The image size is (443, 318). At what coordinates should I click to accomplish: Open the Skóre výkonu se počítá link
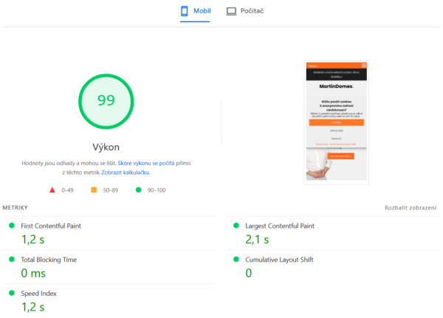(x=146, y=163)
